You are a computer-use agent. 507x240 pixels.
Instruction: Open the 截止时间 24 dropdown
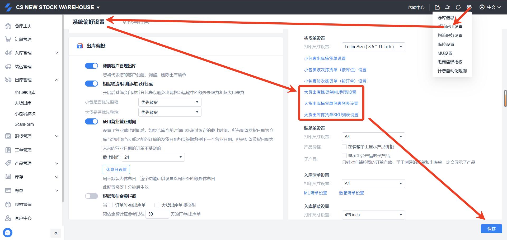(x=153, y=157)
